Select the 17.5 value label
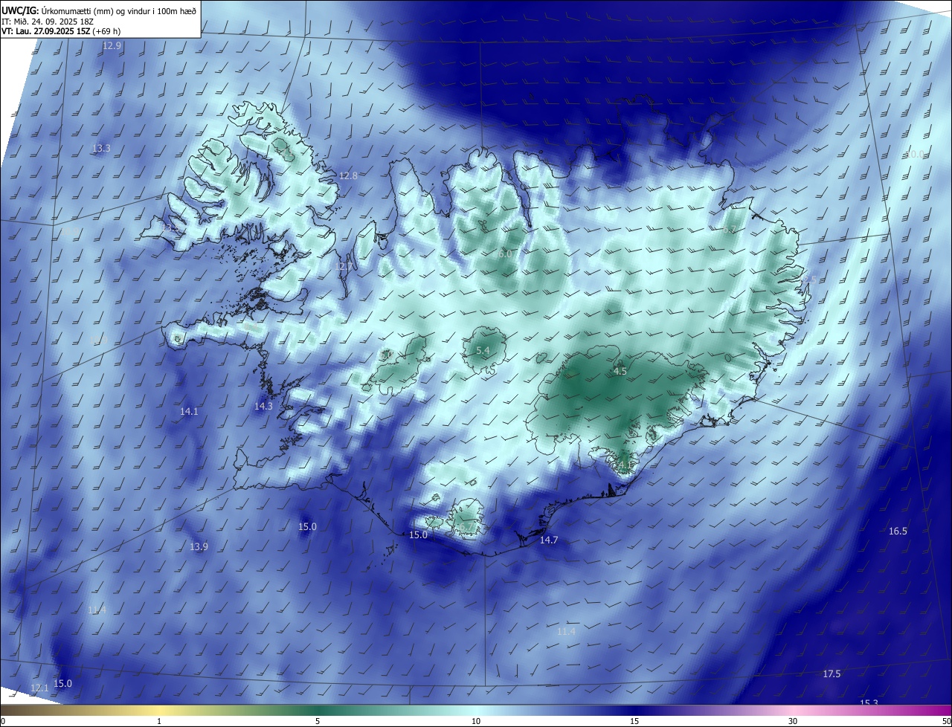952x727 pixels. click(x=832, y=674)
